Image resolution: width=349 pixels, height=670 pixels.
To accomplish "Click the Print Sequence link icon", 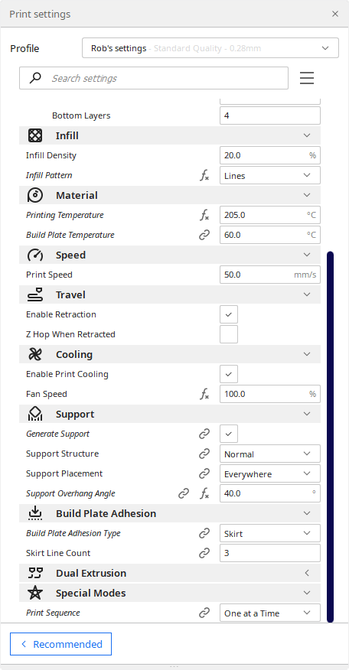I will coord(204,613).
